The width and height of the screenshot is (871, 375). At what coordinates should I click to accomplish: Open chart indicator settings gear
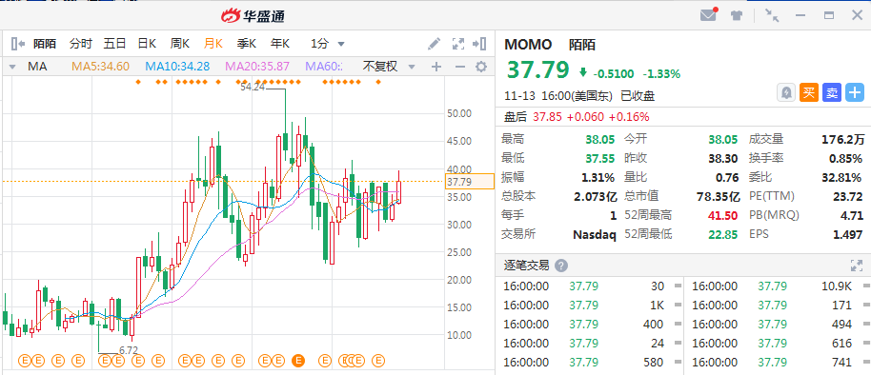(x=480, y=68)
